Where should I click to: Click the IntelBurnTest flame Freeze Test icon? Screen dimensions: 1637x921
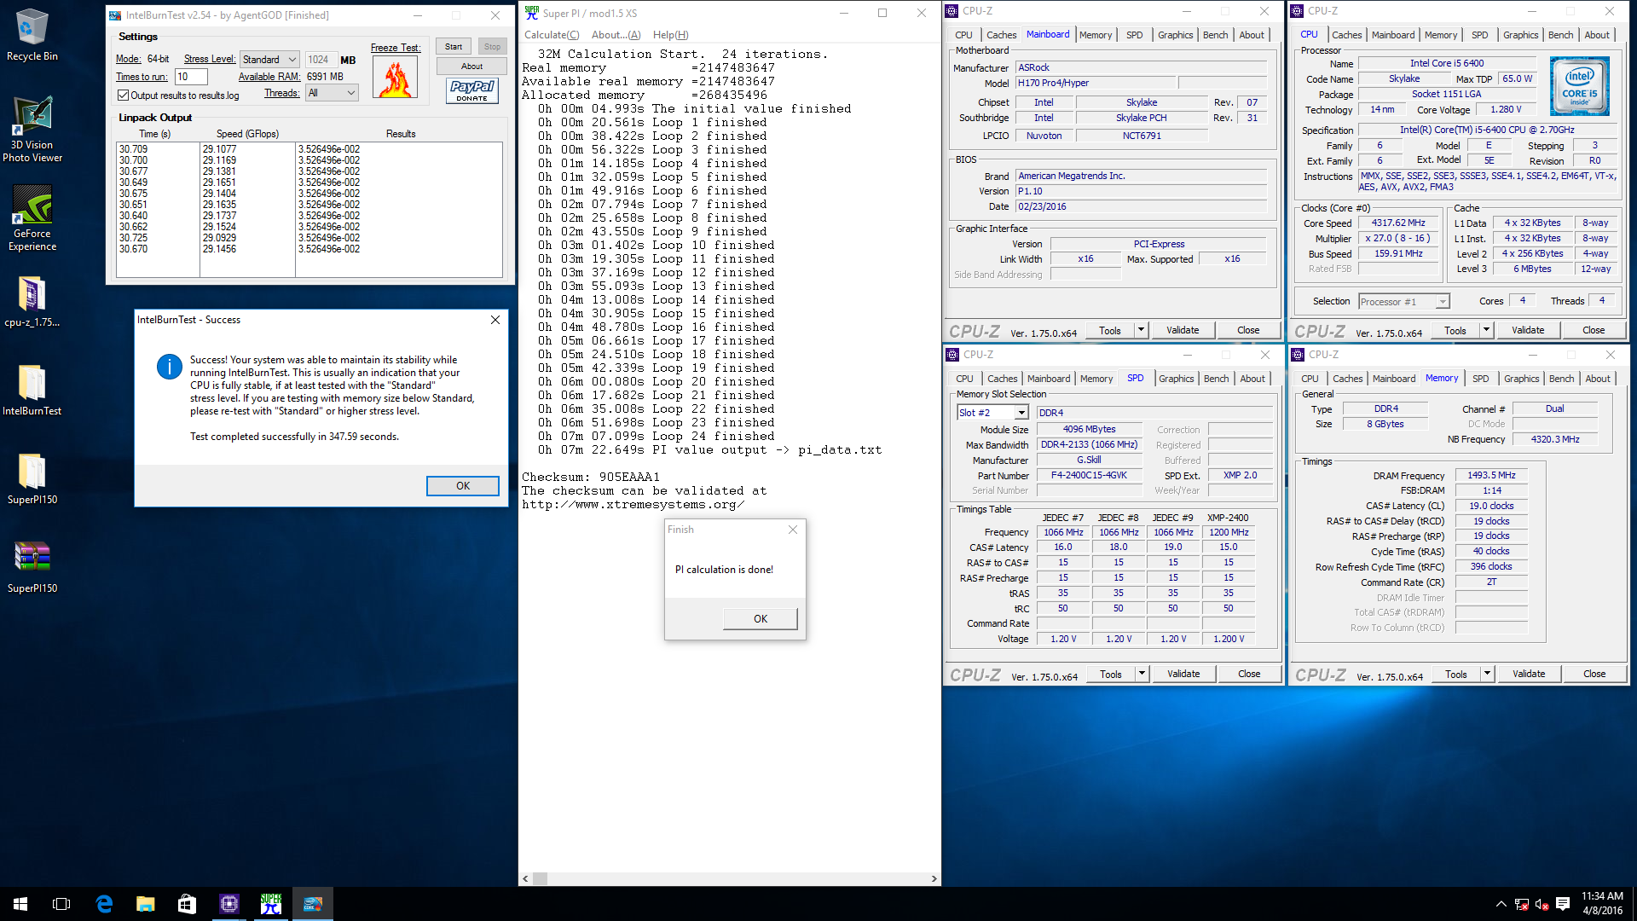395,78
